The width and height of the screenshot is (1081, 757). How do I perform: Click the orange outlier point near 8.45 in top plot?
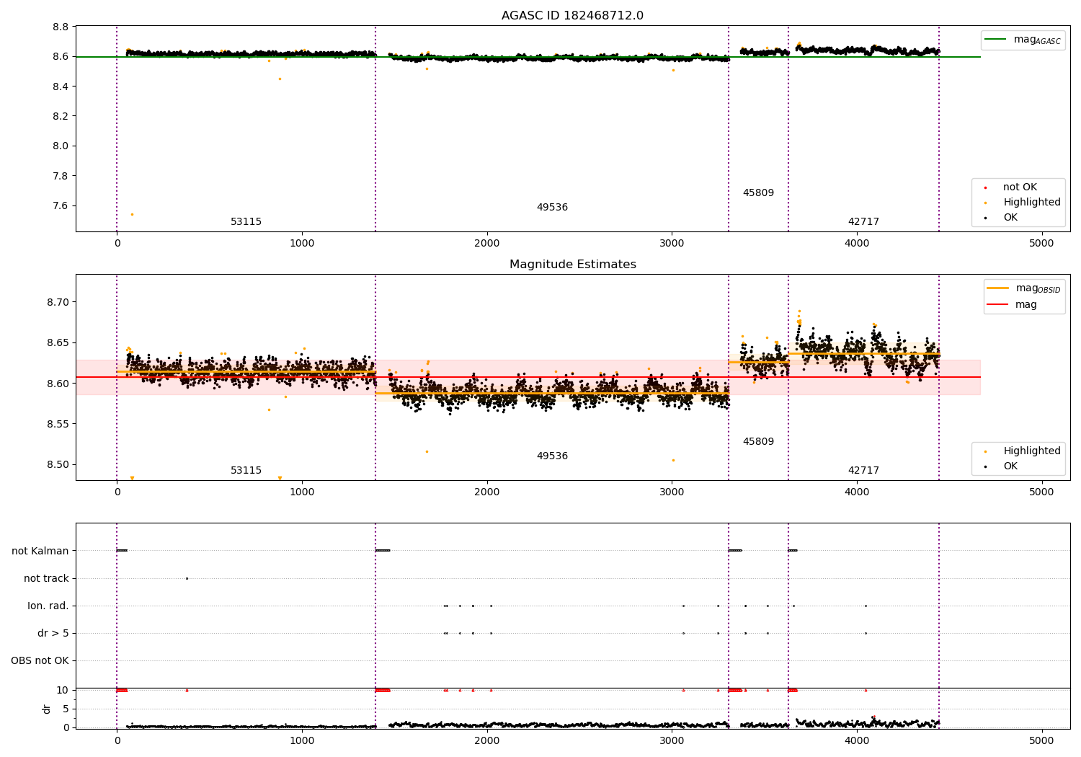click(280, 79)
